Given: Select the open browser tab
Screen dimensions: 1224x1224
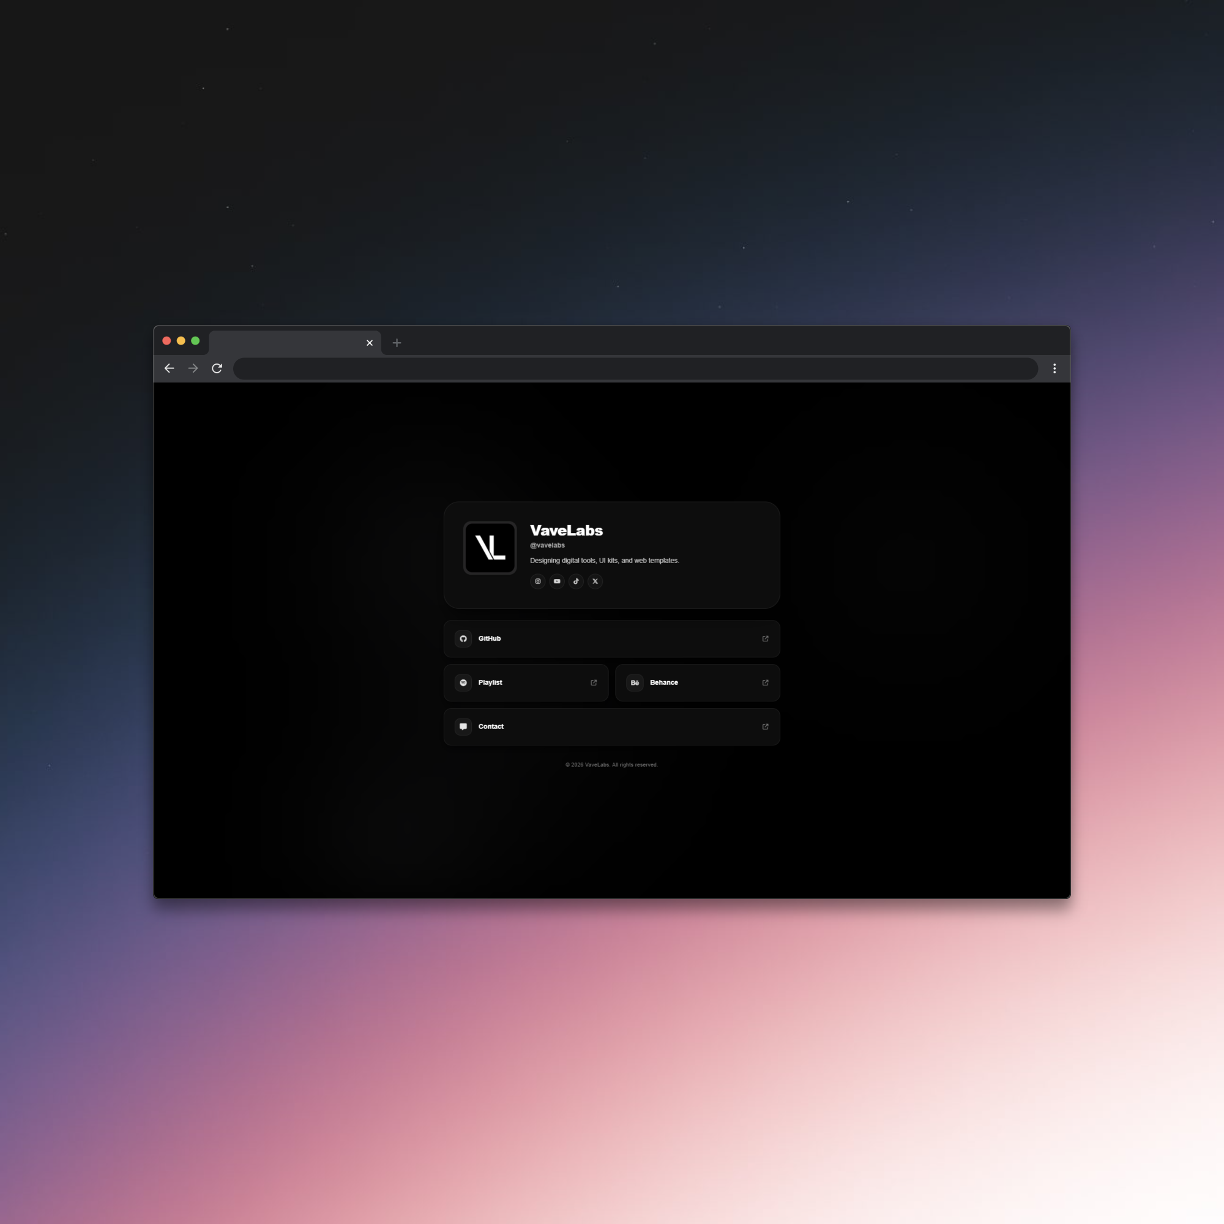Looking at the screenshot, I should pyautogui.click(x=294, y=343).
